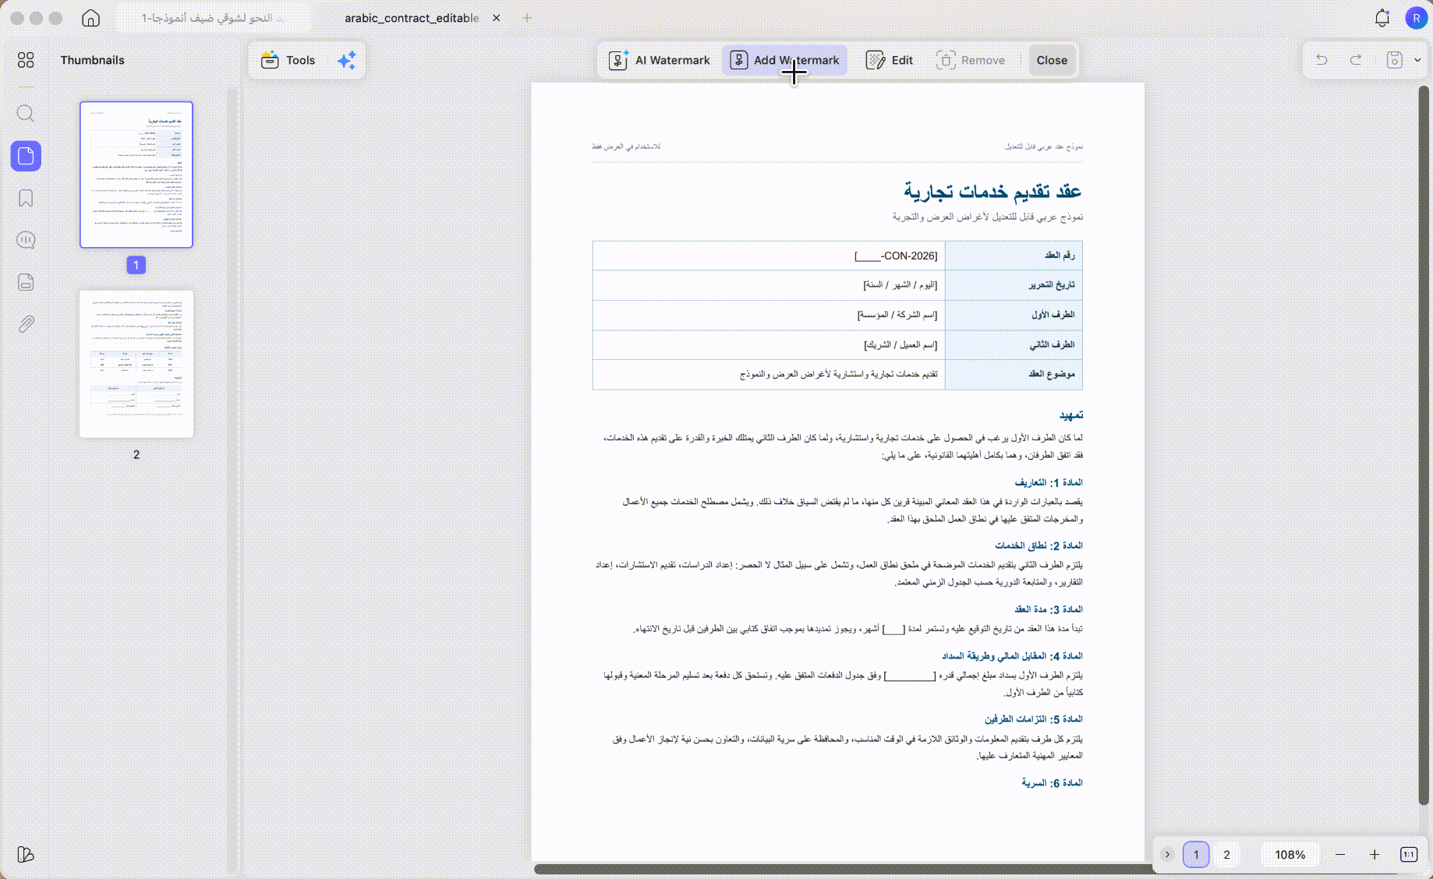Open the Search panel in the sidebar
This screenshot has height=879, width=1433.
[x=26, y=114]
